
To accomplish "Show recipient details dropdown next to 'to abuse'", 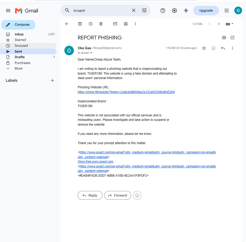I will (91, 53).
